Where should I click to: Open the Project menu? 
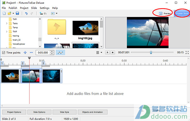(24, 8)
